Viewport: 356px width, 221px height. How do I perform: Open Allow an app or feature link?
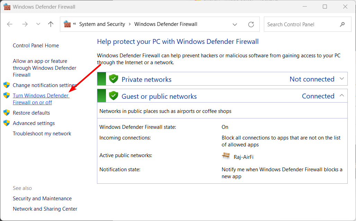(44, 68)
